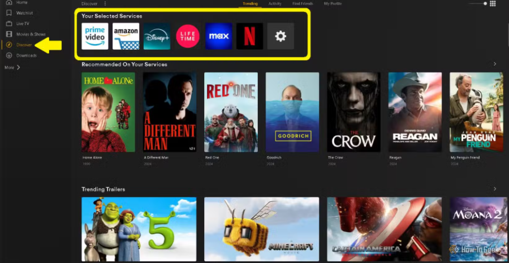Open the Prime Video service tile
The width and height of the screenshot is (509, 263).
[95, 36]
